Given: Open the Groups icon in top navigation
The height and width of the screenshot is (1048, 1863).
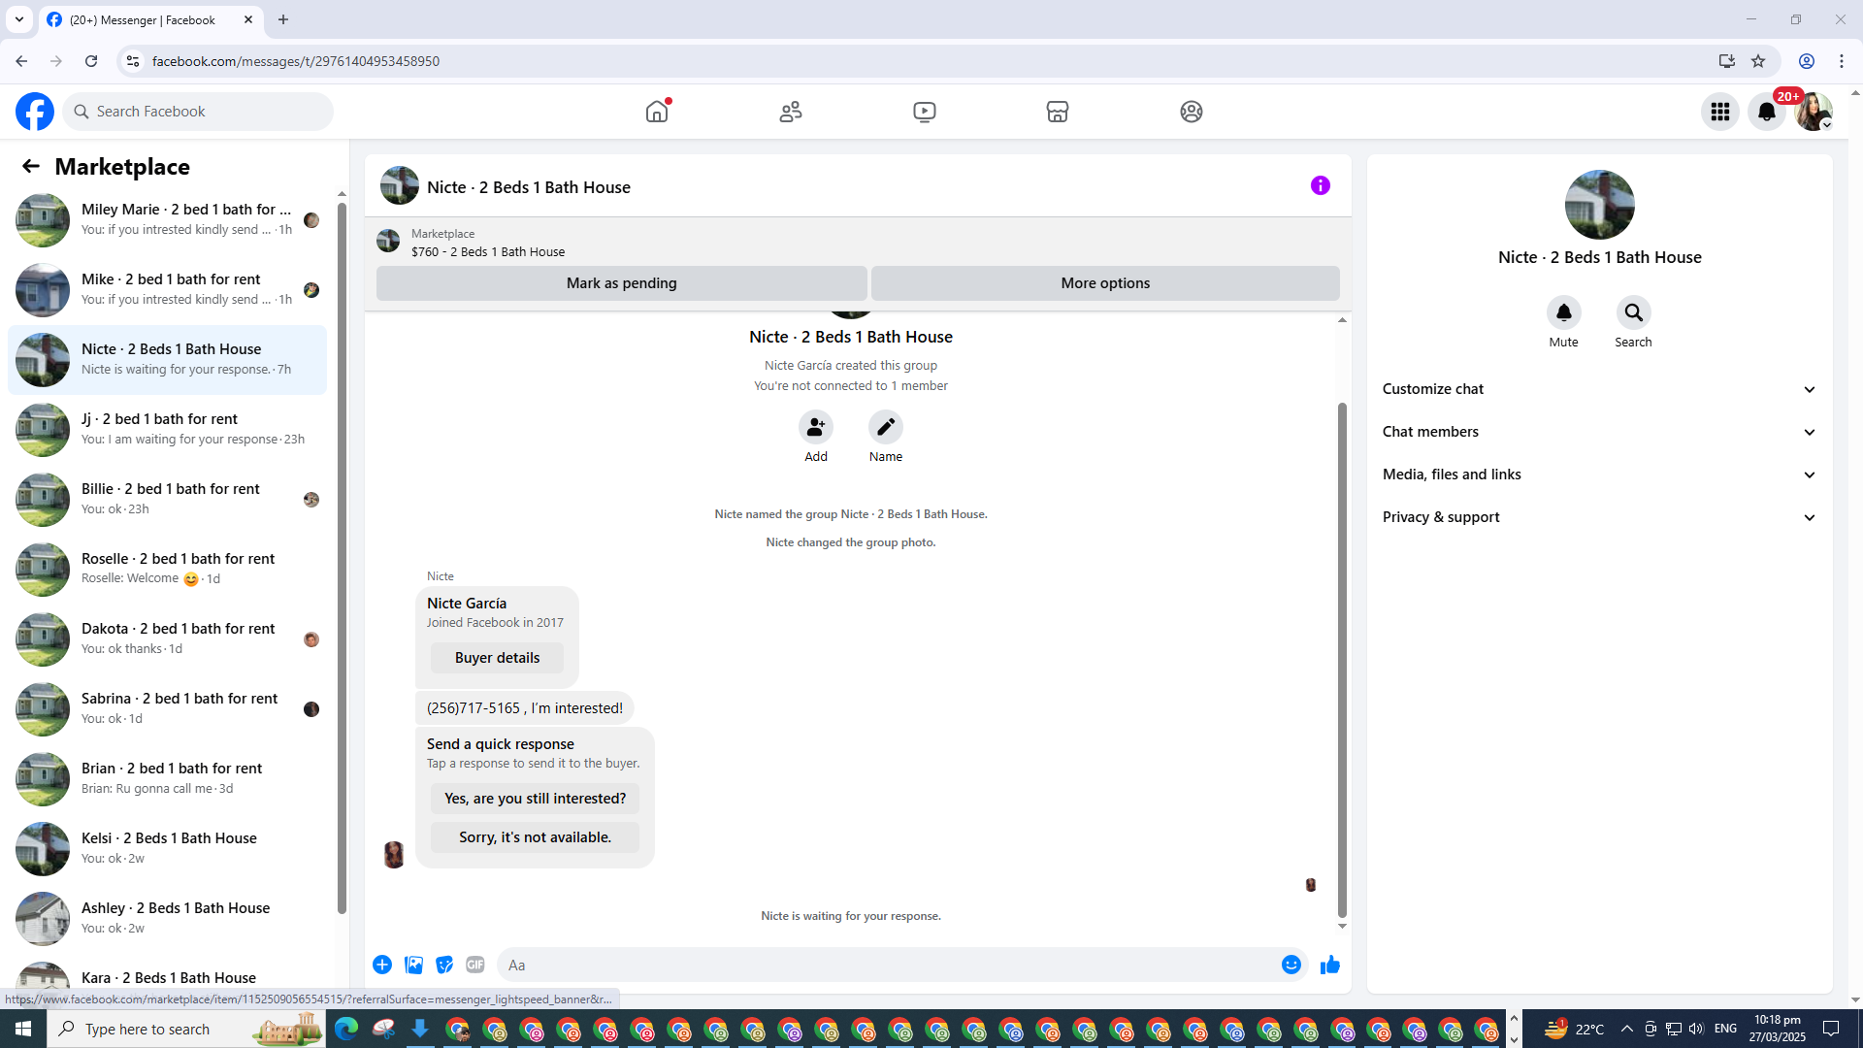Looking at the screenshot, I should 1192,112.
